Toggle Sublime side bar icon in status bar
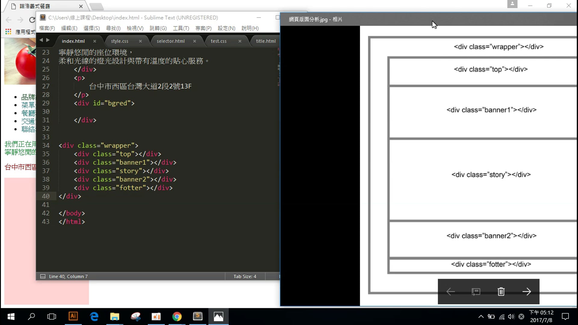 click(x=43, y=276)
